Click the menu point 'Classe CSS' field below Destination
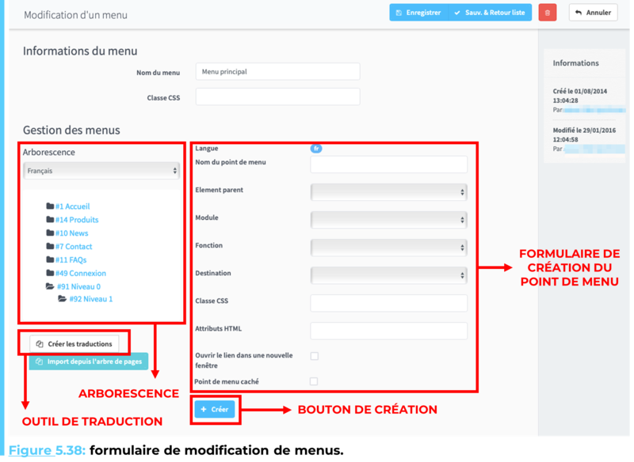This screenshot has height=462, width=634. tap(389, 303)
